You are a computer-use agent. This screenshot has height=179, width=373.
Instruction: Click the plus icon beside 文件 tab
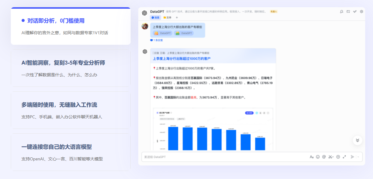(177, 17)
